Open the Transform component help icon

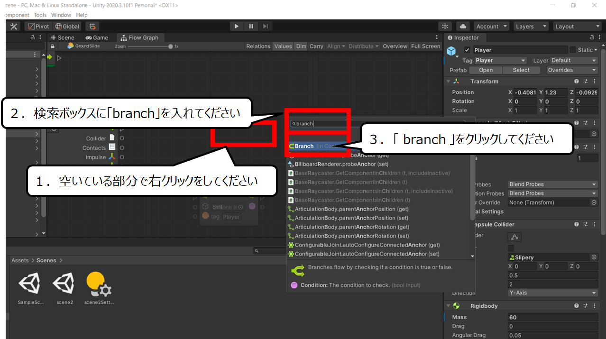[x=577, y=82]
